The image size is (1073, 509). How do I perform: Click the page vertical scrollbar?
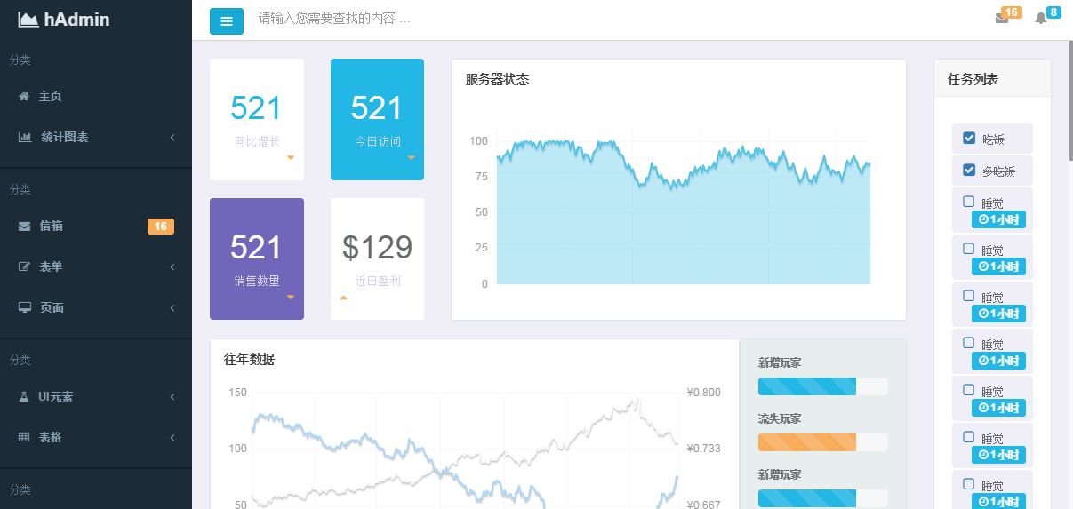(x=1069, y=99)
